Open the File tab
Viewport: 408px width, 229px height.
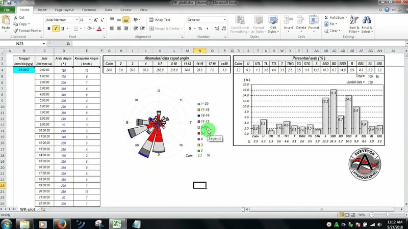click(x=7, y=10)
